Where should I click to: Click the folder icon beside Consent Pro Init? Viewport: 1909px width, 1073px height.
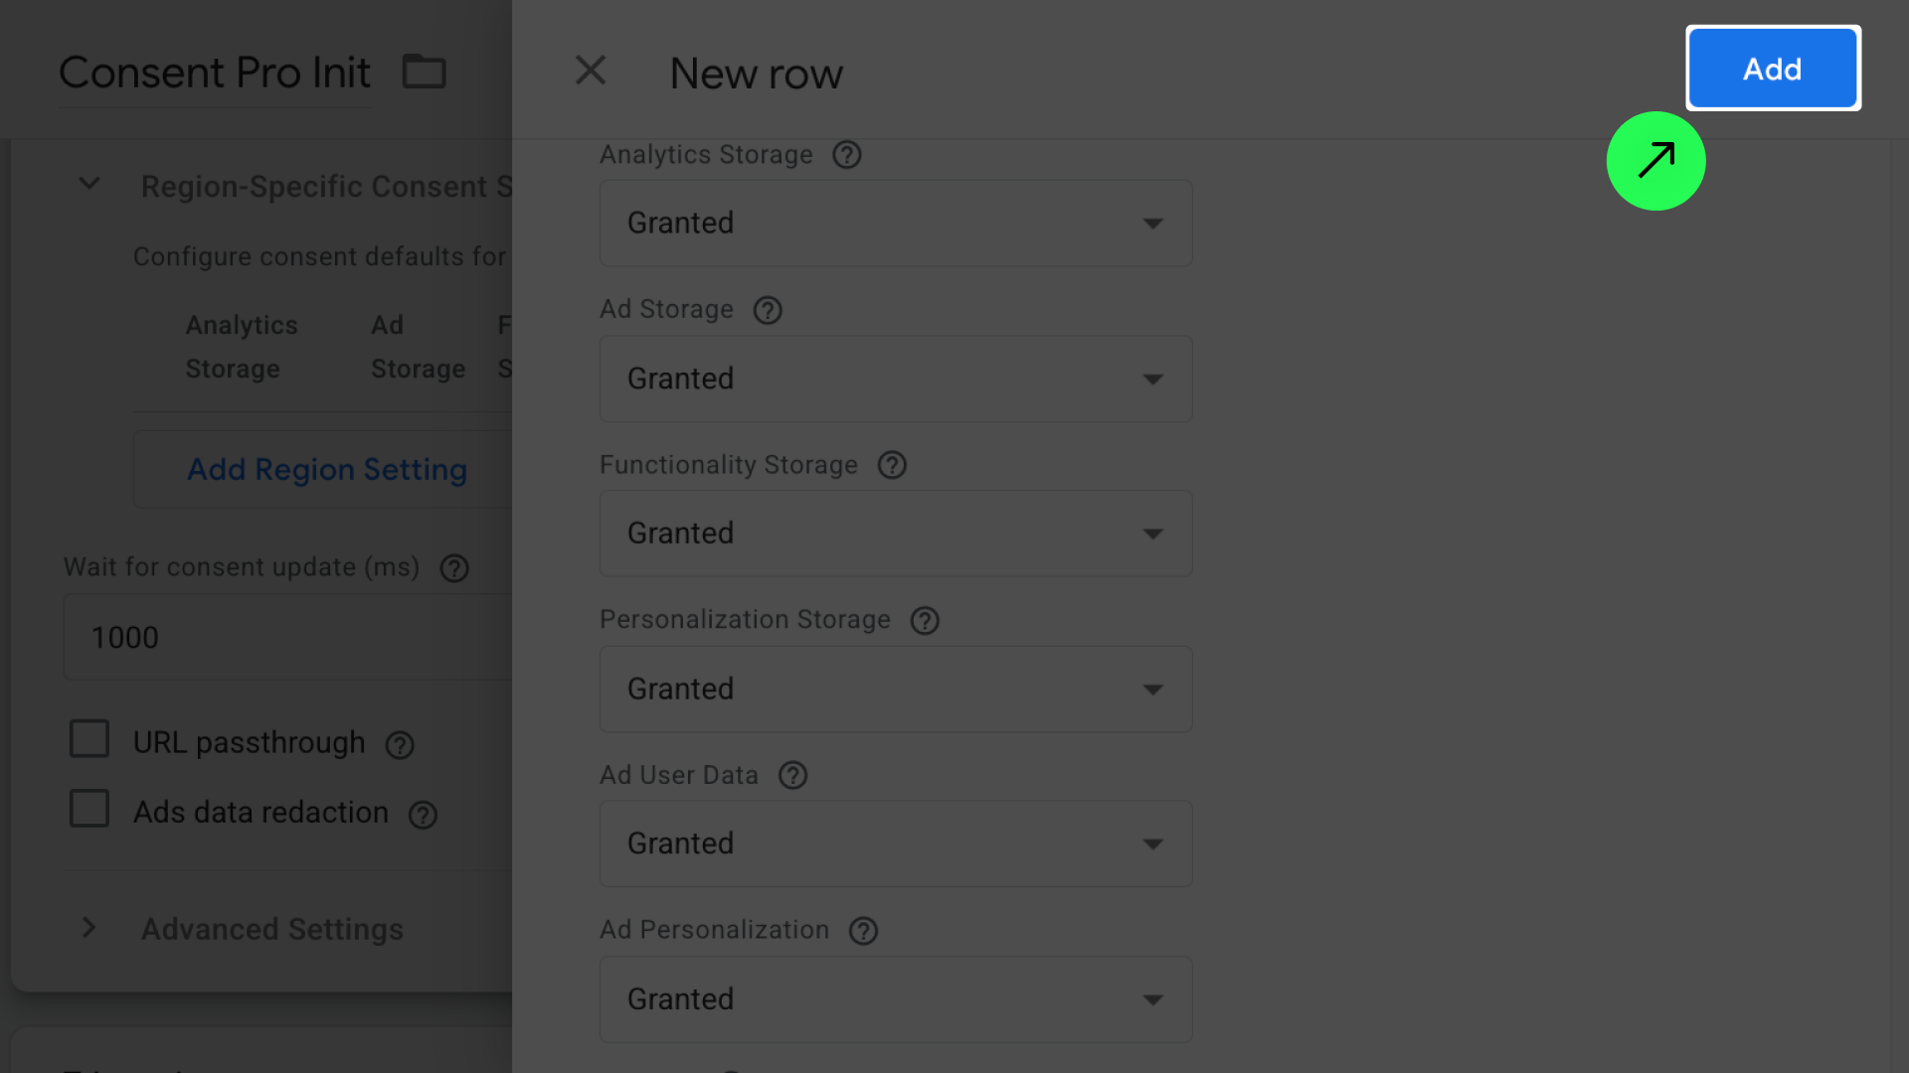424,72
